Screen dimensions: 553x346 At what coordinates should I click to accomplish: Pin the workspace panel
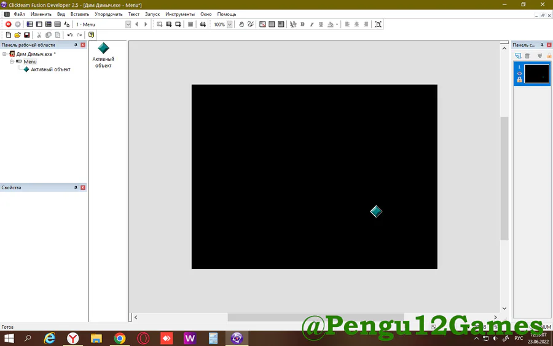click(76, 45)
